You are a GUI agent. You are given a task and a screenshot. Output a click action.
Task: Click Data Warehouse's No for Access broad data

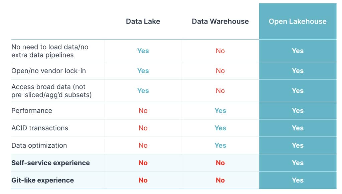pos(220,91)
